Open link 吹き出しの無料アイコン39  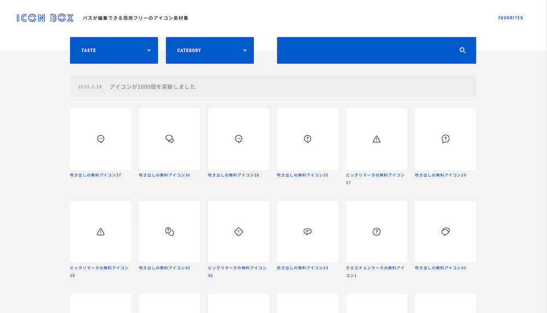pos(303,175)
